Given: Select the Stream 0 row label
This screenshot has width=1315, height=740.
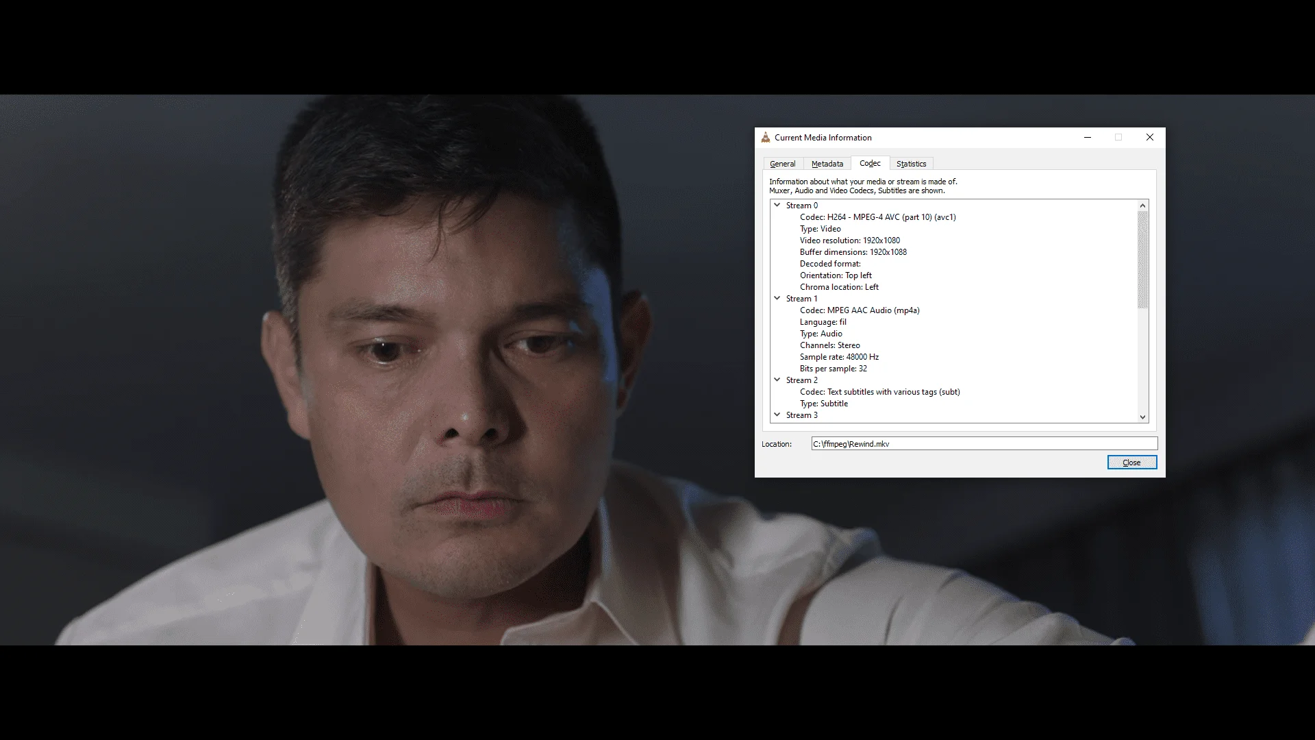Looking at the screenshot, I should (802, 206).
